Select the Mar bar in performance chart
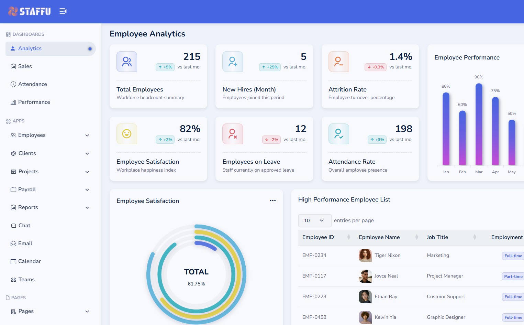Viewport: 524px width, 325px height. pyautogui.click(x=479, y=124)
